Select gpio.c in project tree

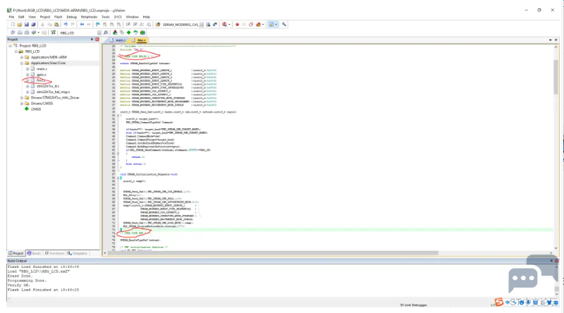point(42,75)
